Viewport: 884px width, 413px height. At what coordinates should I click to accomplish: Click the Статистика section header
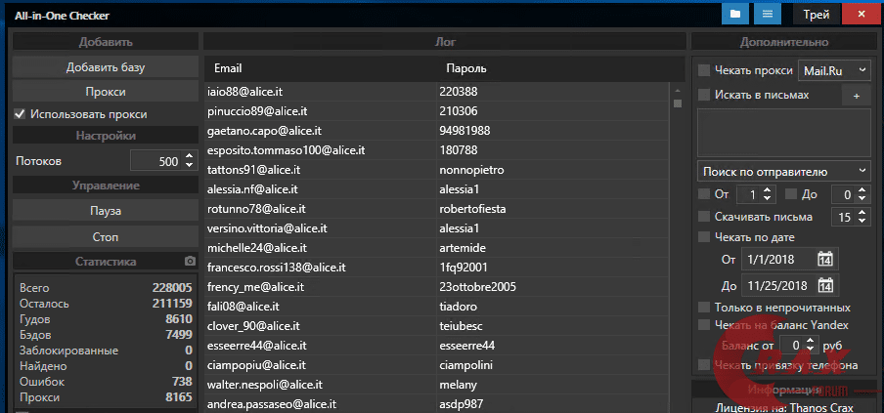(x=106, y=262)
